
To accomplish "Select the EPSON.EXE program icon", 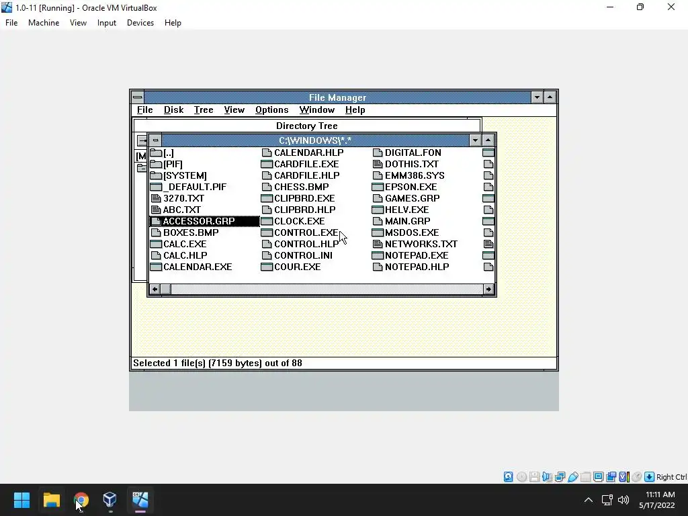I will [378, 187].
